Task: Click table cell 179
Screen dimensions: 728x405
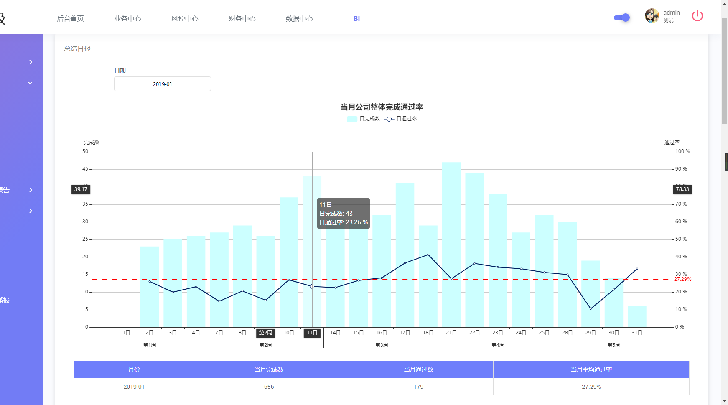Action: point(419,387)
